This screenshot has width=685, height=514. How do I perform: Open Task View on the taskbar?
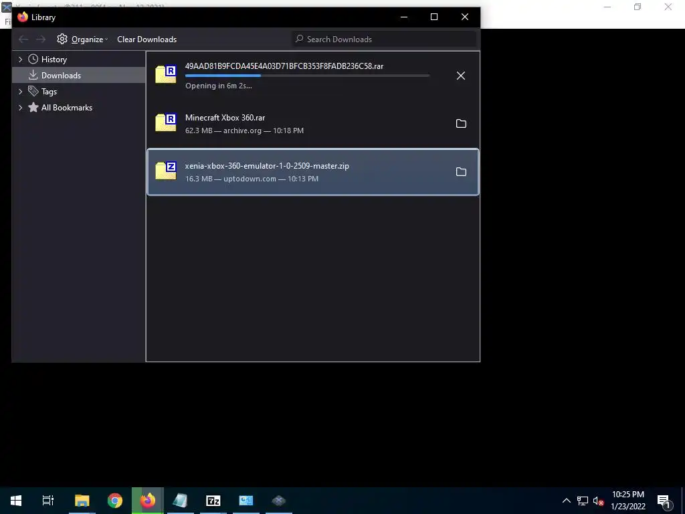(x=48, y=501)
